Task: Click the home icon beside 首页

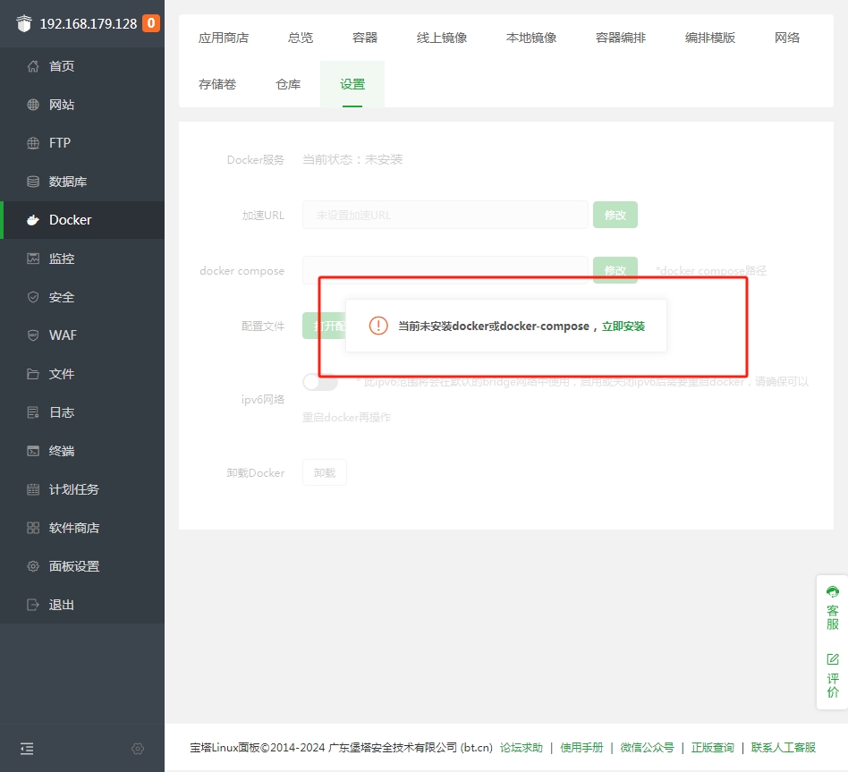Action: [x=33, y=66]
